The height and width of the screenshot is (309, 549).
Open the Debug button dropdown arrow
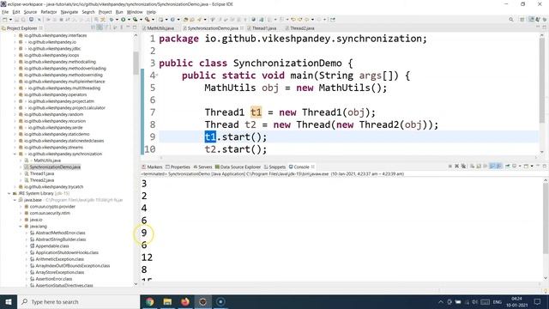point(117,20)
